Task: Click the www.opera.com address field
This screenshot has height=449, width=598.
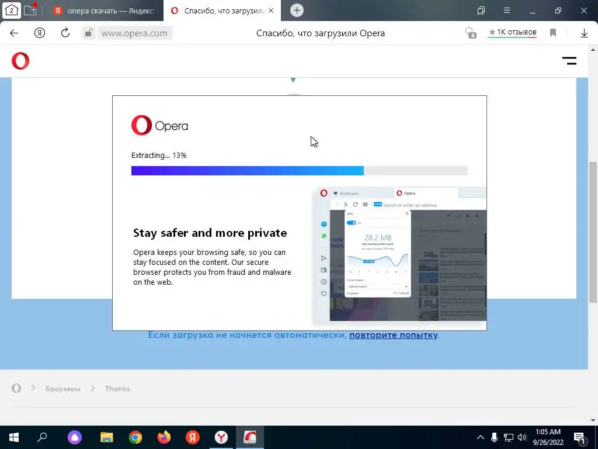Action: coord(135,33)
